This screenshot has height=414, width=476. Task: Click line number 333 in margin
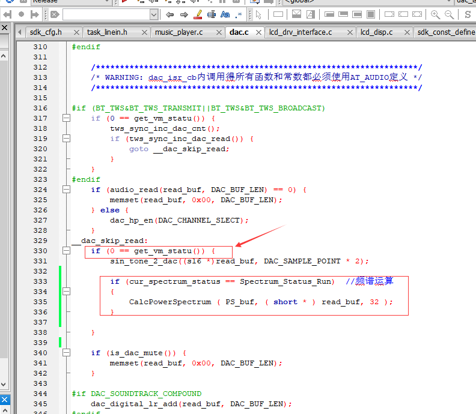(x=40, y=281)
